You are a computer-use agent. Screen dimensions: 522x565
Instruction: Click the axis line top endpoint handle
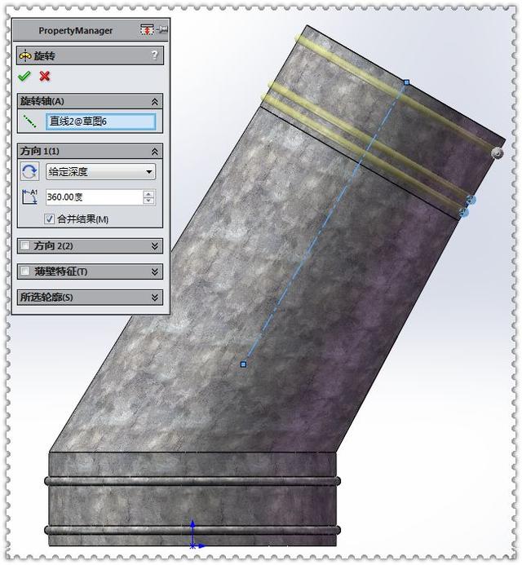coord(407,82)
